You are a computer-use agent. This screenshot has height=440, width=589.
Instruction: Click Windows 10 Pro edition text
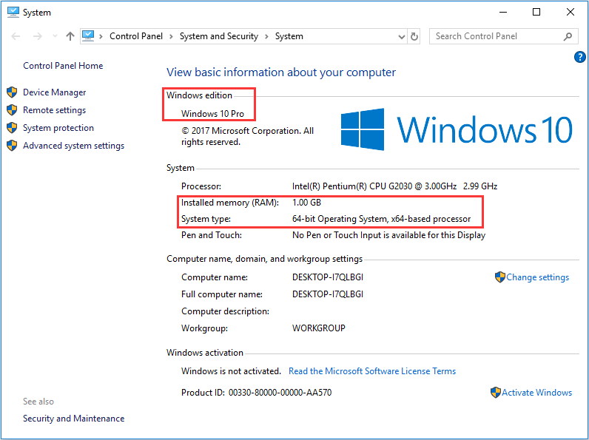click(x=212, y=114)
